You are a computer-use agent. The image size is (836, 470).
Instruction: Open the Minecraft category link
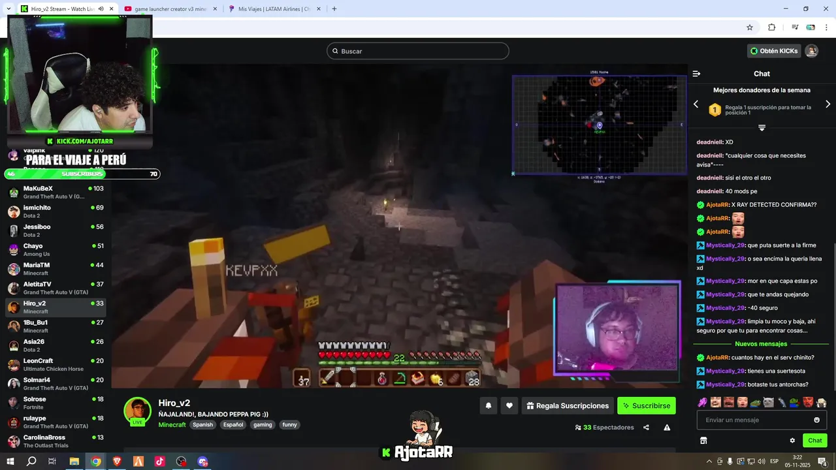click(x=172, y=425)
